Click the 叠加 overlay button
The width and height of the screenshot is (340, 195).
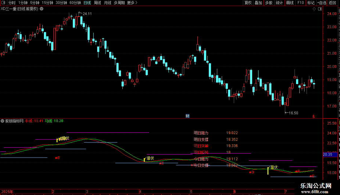pyautogui.click(x=258, y=3)
